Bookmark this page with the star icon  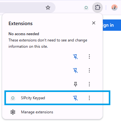pos(48,8)
